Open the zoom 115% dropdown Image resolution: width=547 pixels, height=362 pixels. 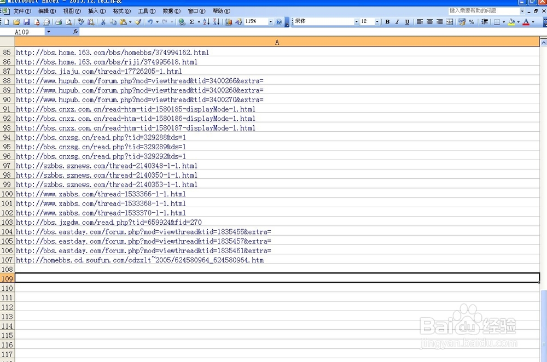click(270, 22)
